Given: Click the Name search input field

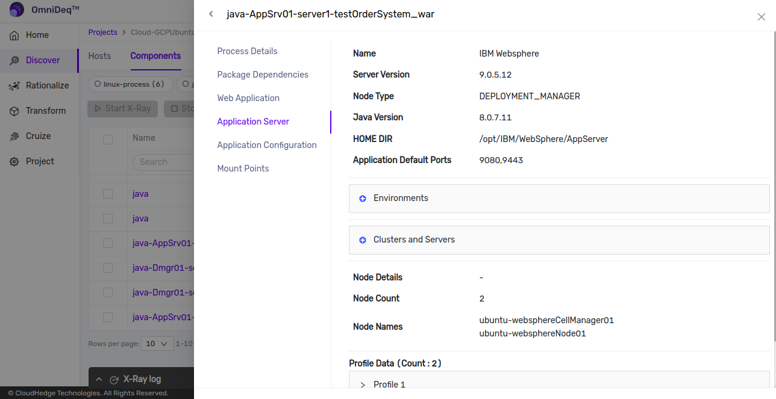Looking at the screenshot, I should click(x=163, y=162).
